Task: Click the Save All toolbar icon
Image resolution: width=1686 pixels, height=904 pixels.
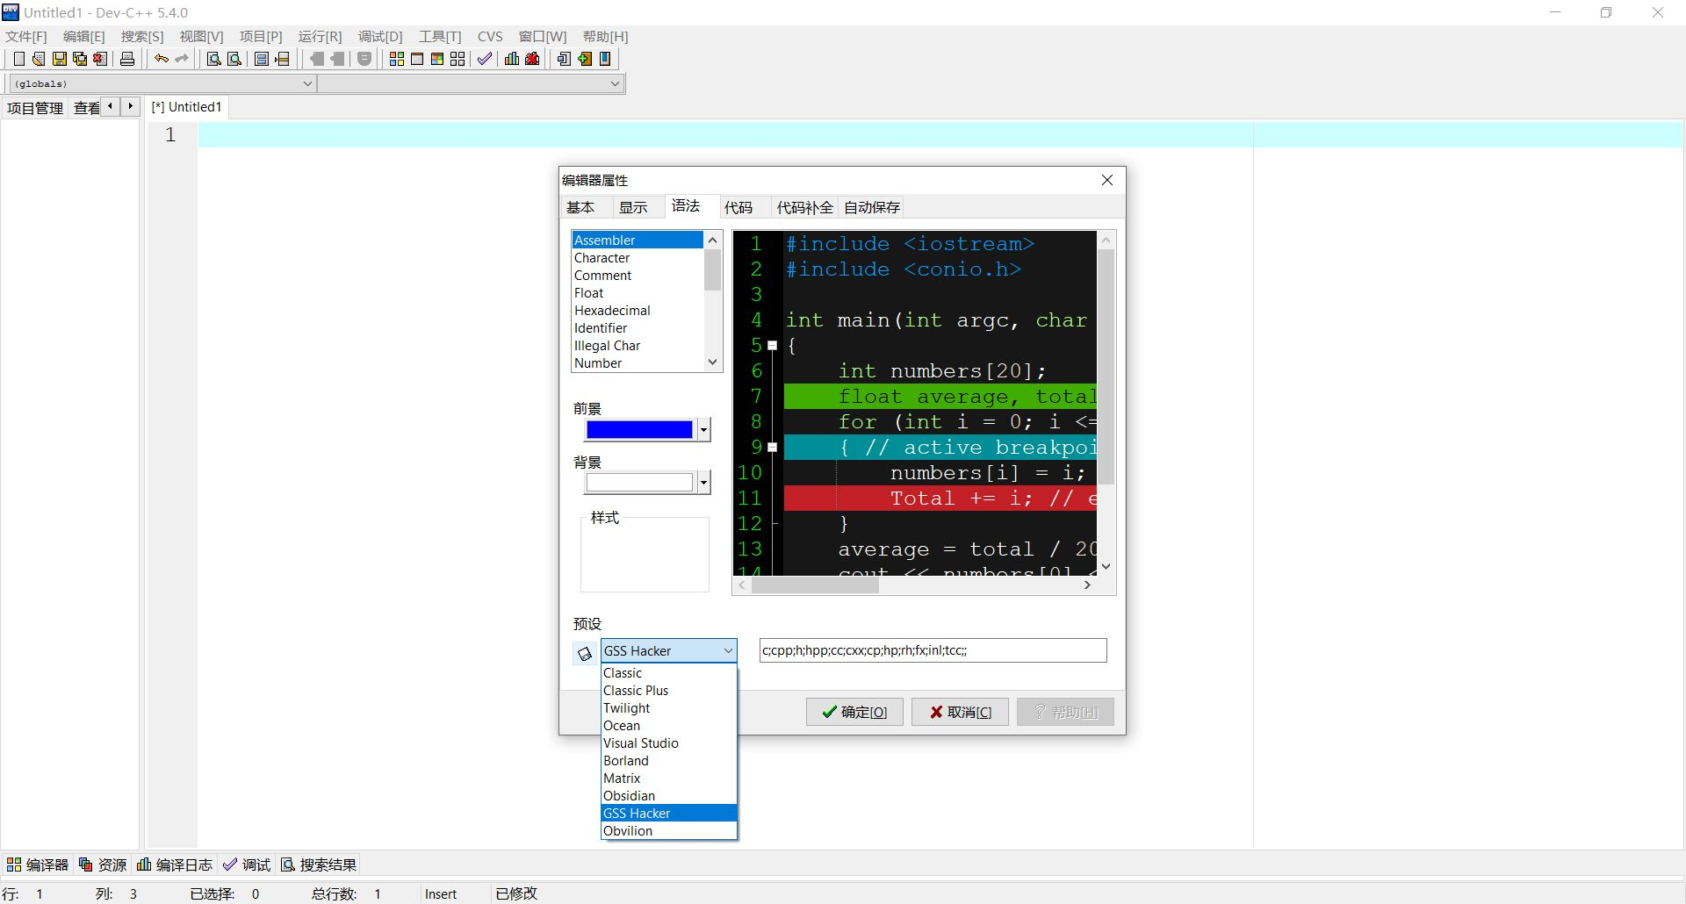Action: [x=80, y=59]
